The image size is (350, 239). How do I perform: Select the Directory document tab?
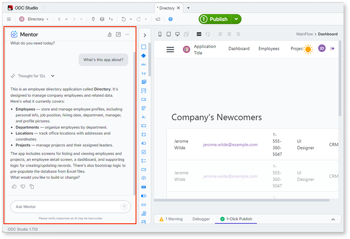pos(167,8)
